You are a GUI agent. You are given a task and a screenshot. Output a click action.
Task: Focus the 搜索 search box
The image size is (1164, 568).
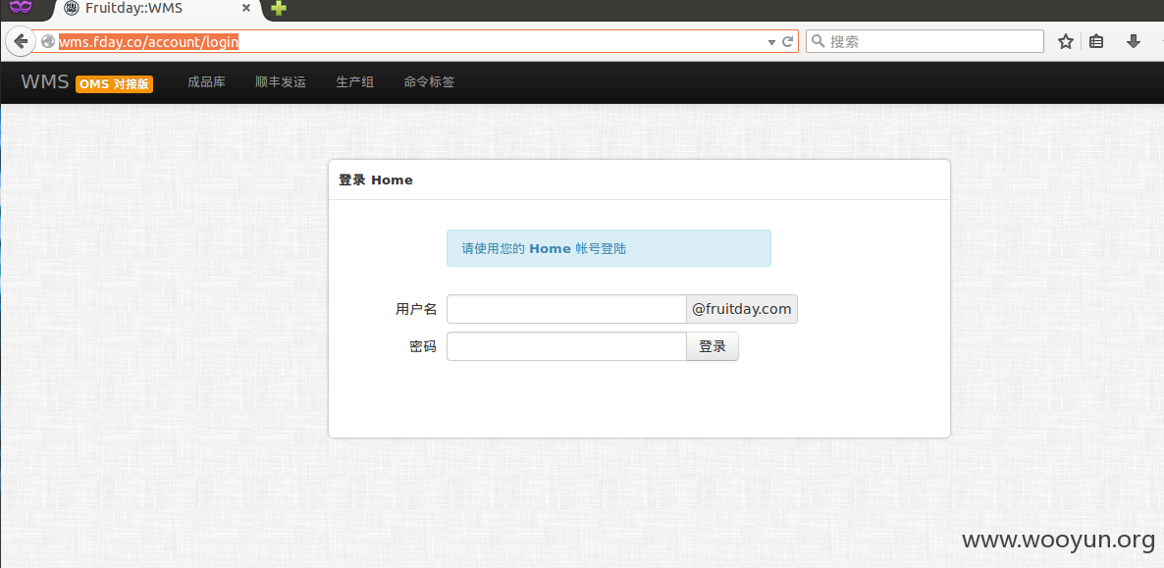925,41
